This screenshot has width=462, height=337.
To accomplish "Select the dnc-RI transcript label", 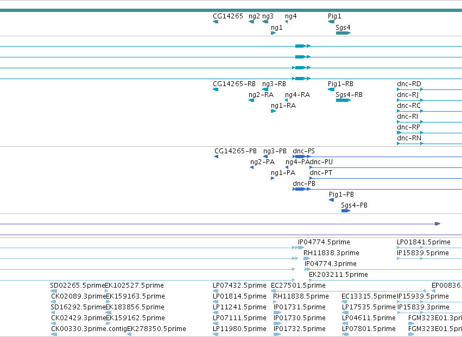I will click(x=408, y=116).
